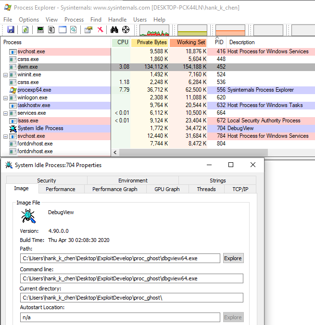
Task: Click the taskhostw.exe process icon
Action: pyautogui.click(x=13, y=105)
